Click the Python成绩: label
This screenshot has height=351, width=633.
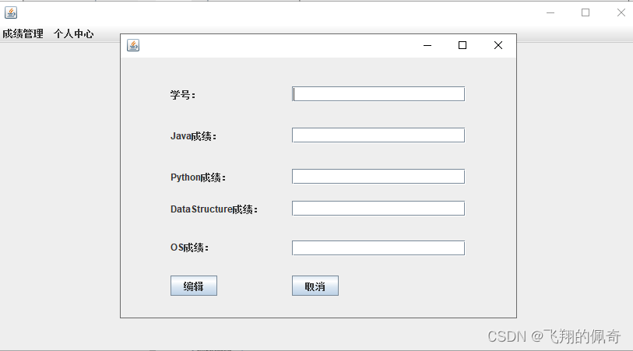tap(199, 177)
